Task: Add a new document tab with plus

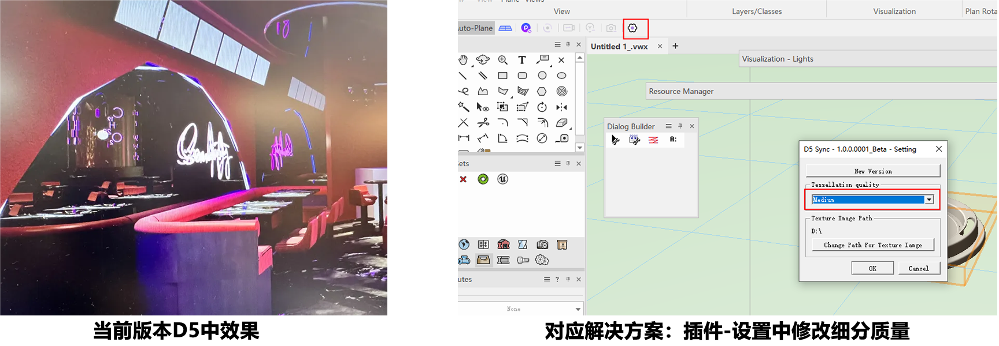Action: point(675,46)
